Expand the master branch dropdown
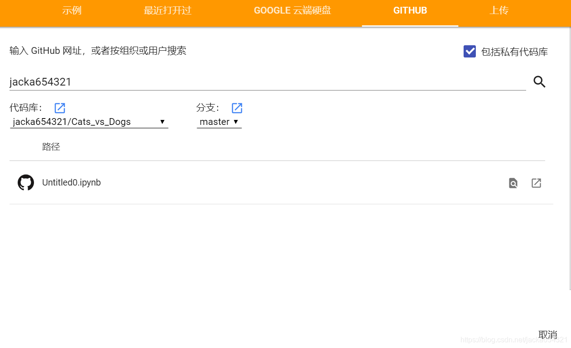Image resolution: width=571 pixels, height=348 pixels. pyautogui.click(x=219, y=122)
